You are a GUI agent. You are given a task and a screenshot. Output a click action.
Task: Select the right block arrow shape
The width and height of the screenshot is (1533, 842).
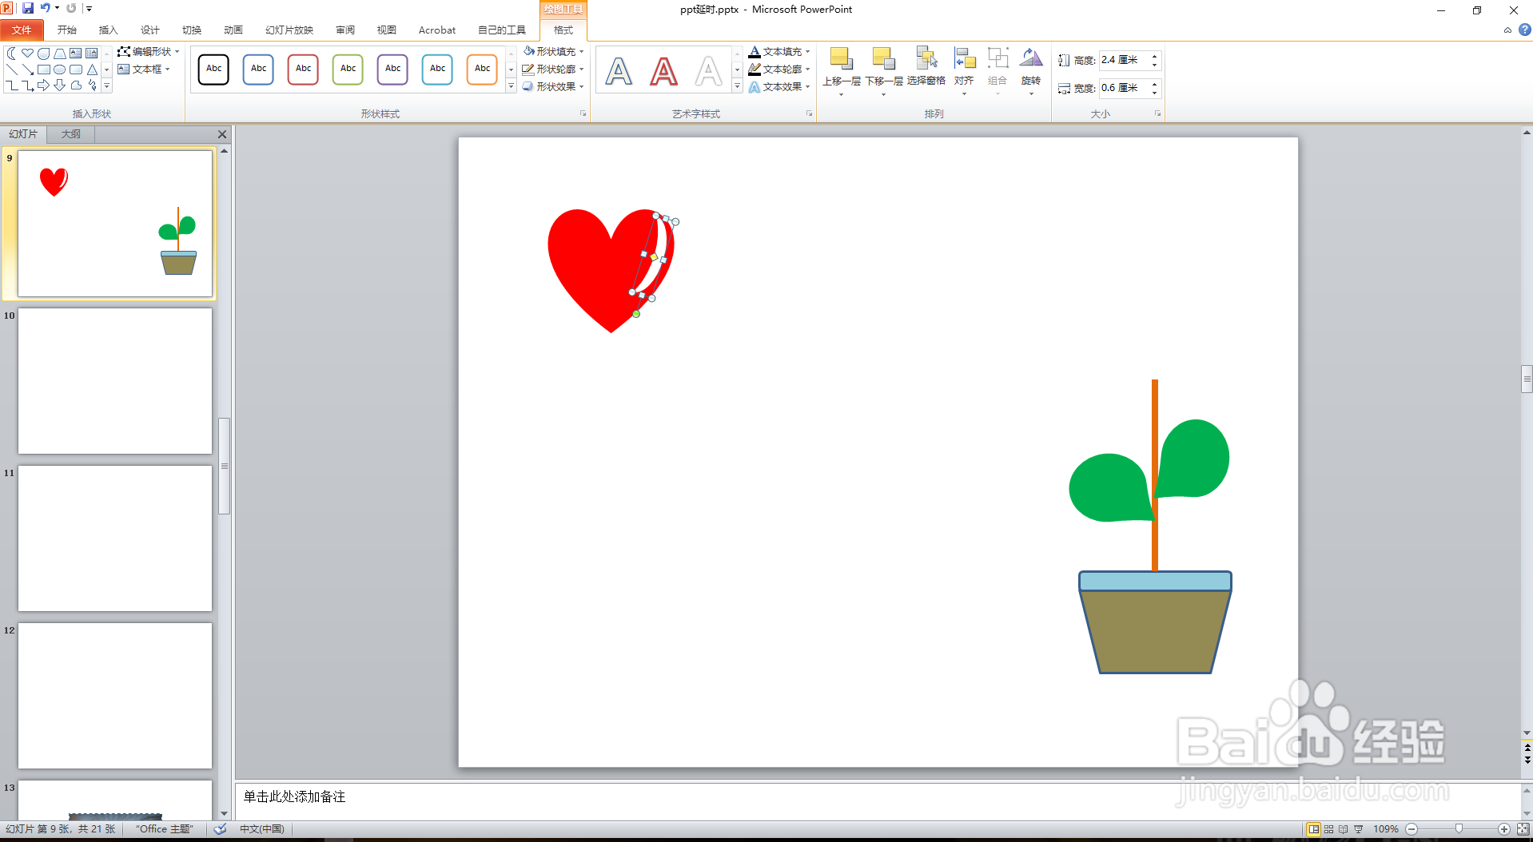44,85
